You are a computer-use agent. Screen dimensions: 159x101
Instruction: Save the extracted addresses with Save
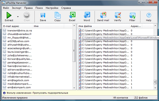click(x=43, y=17)
